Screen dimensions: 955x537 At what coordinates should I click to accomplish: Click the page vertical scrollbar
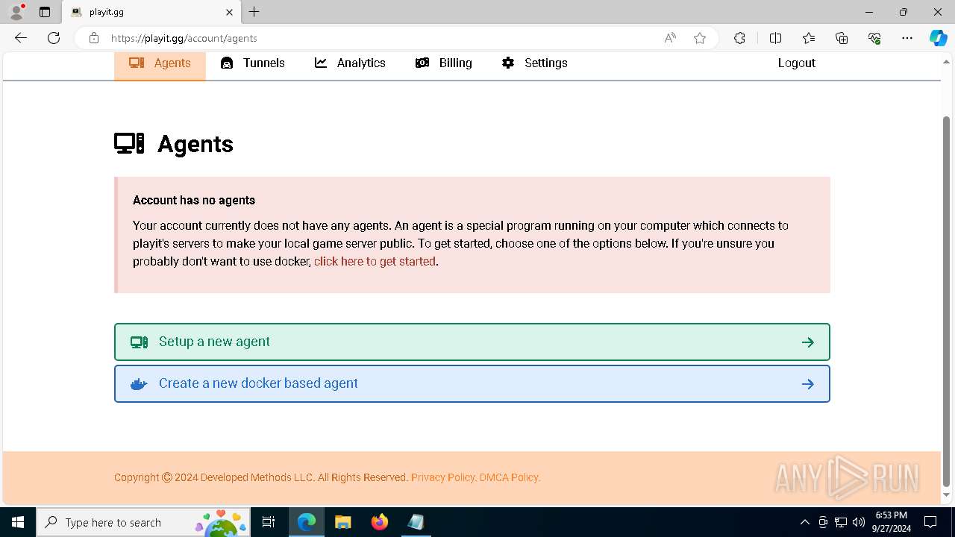(x=947, y=301)
